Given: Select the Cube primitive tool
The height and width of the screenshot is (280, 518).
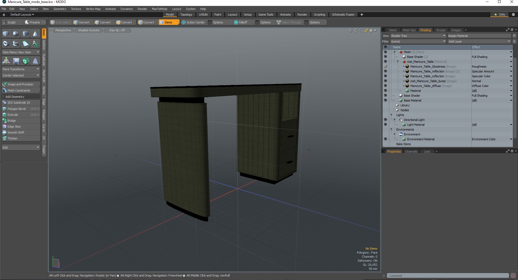Looking at the screenshot, I should [x=6, y=34].
